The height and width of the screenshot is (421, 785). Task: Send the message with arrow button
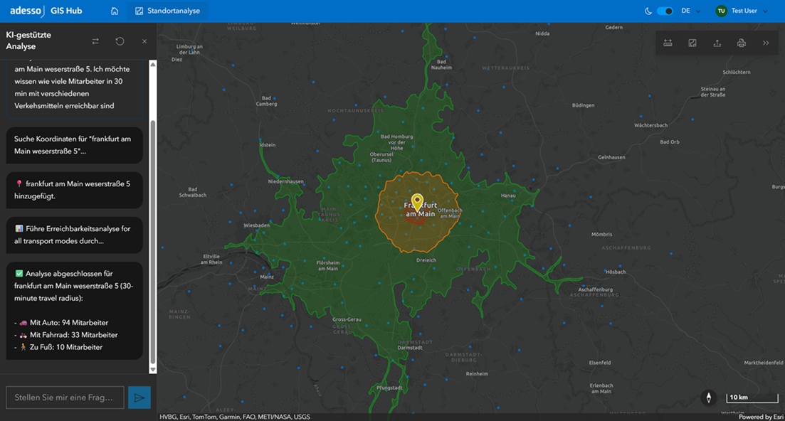(x=139, y=398)
